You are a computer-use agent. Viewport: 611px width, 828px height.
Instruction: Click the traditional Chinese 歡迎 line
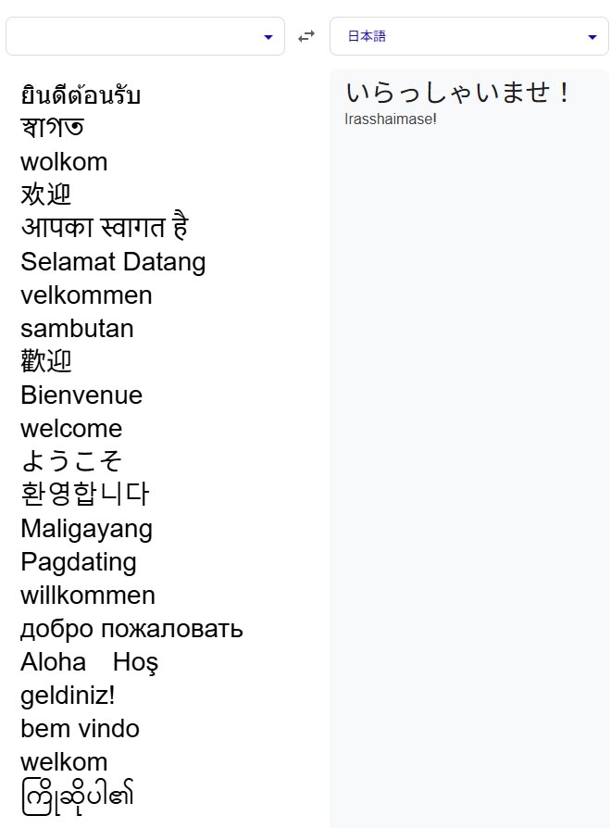[46, 362]
